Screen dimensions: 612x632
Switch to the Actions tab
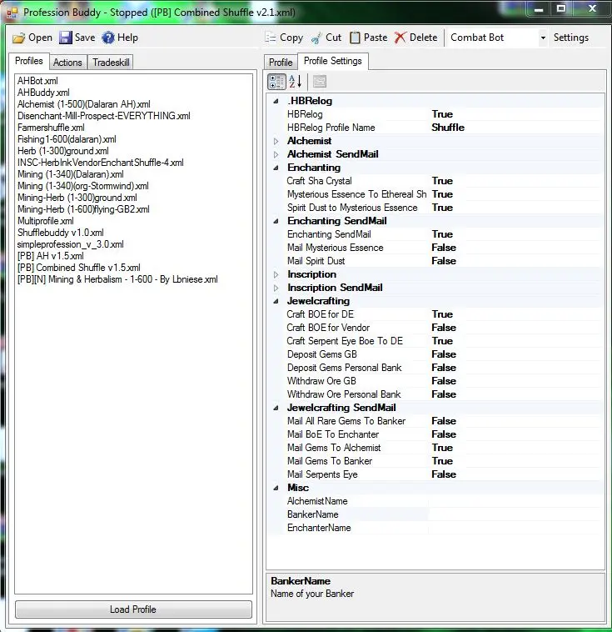[67, 63]
